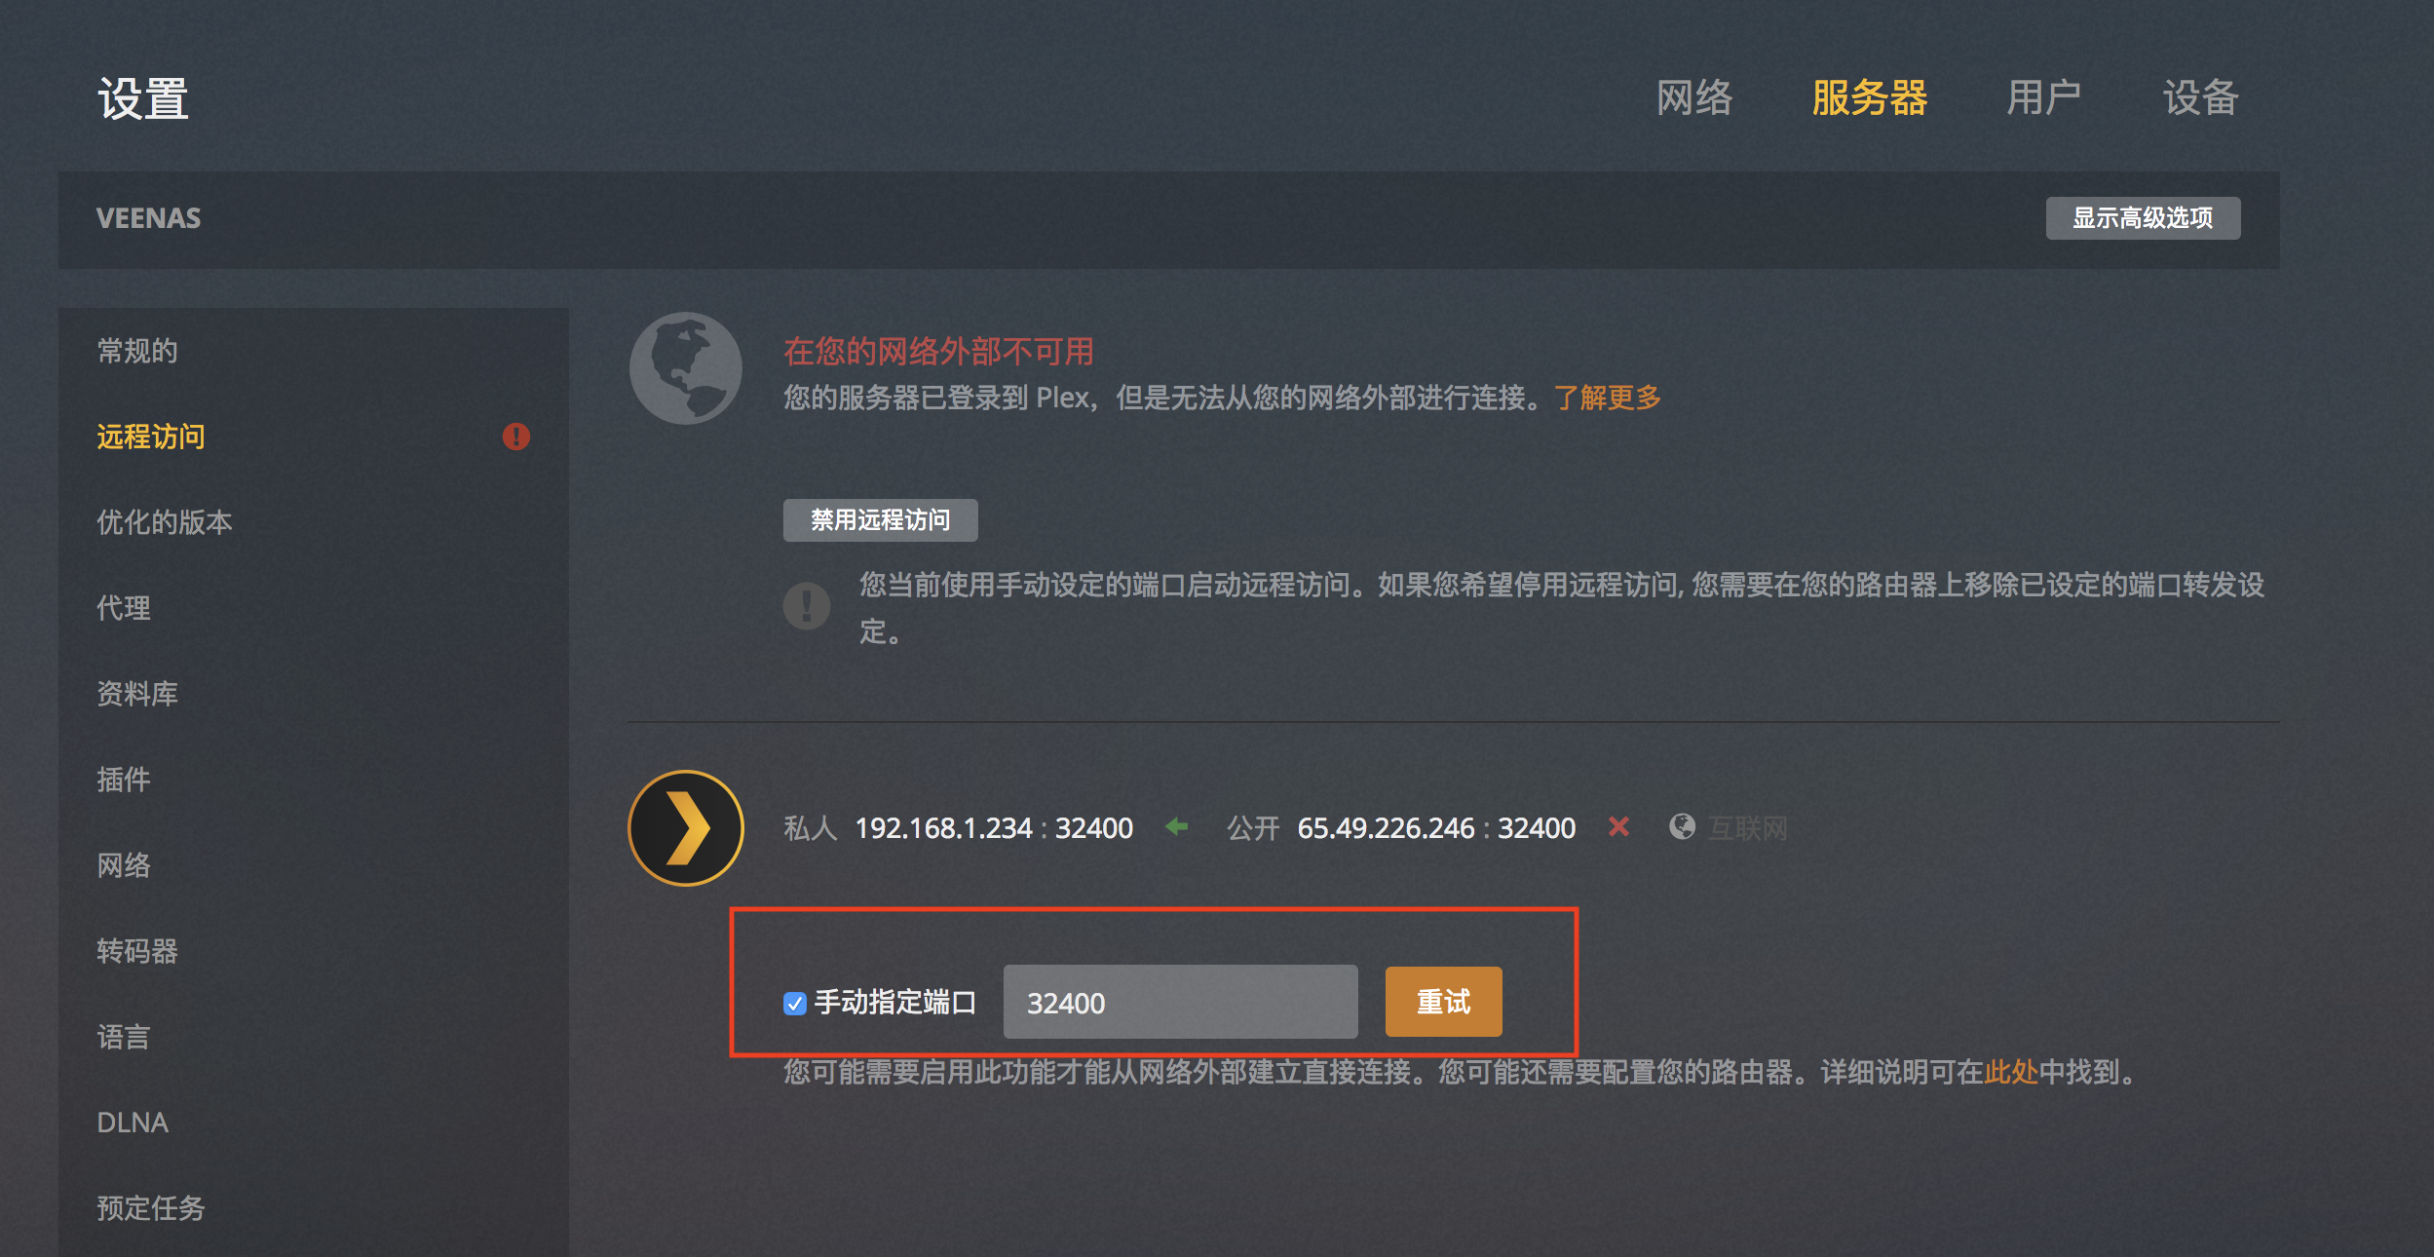Click the red X connection failed icon
Screen dimensions: 2434x1257
coord(1618,827)
